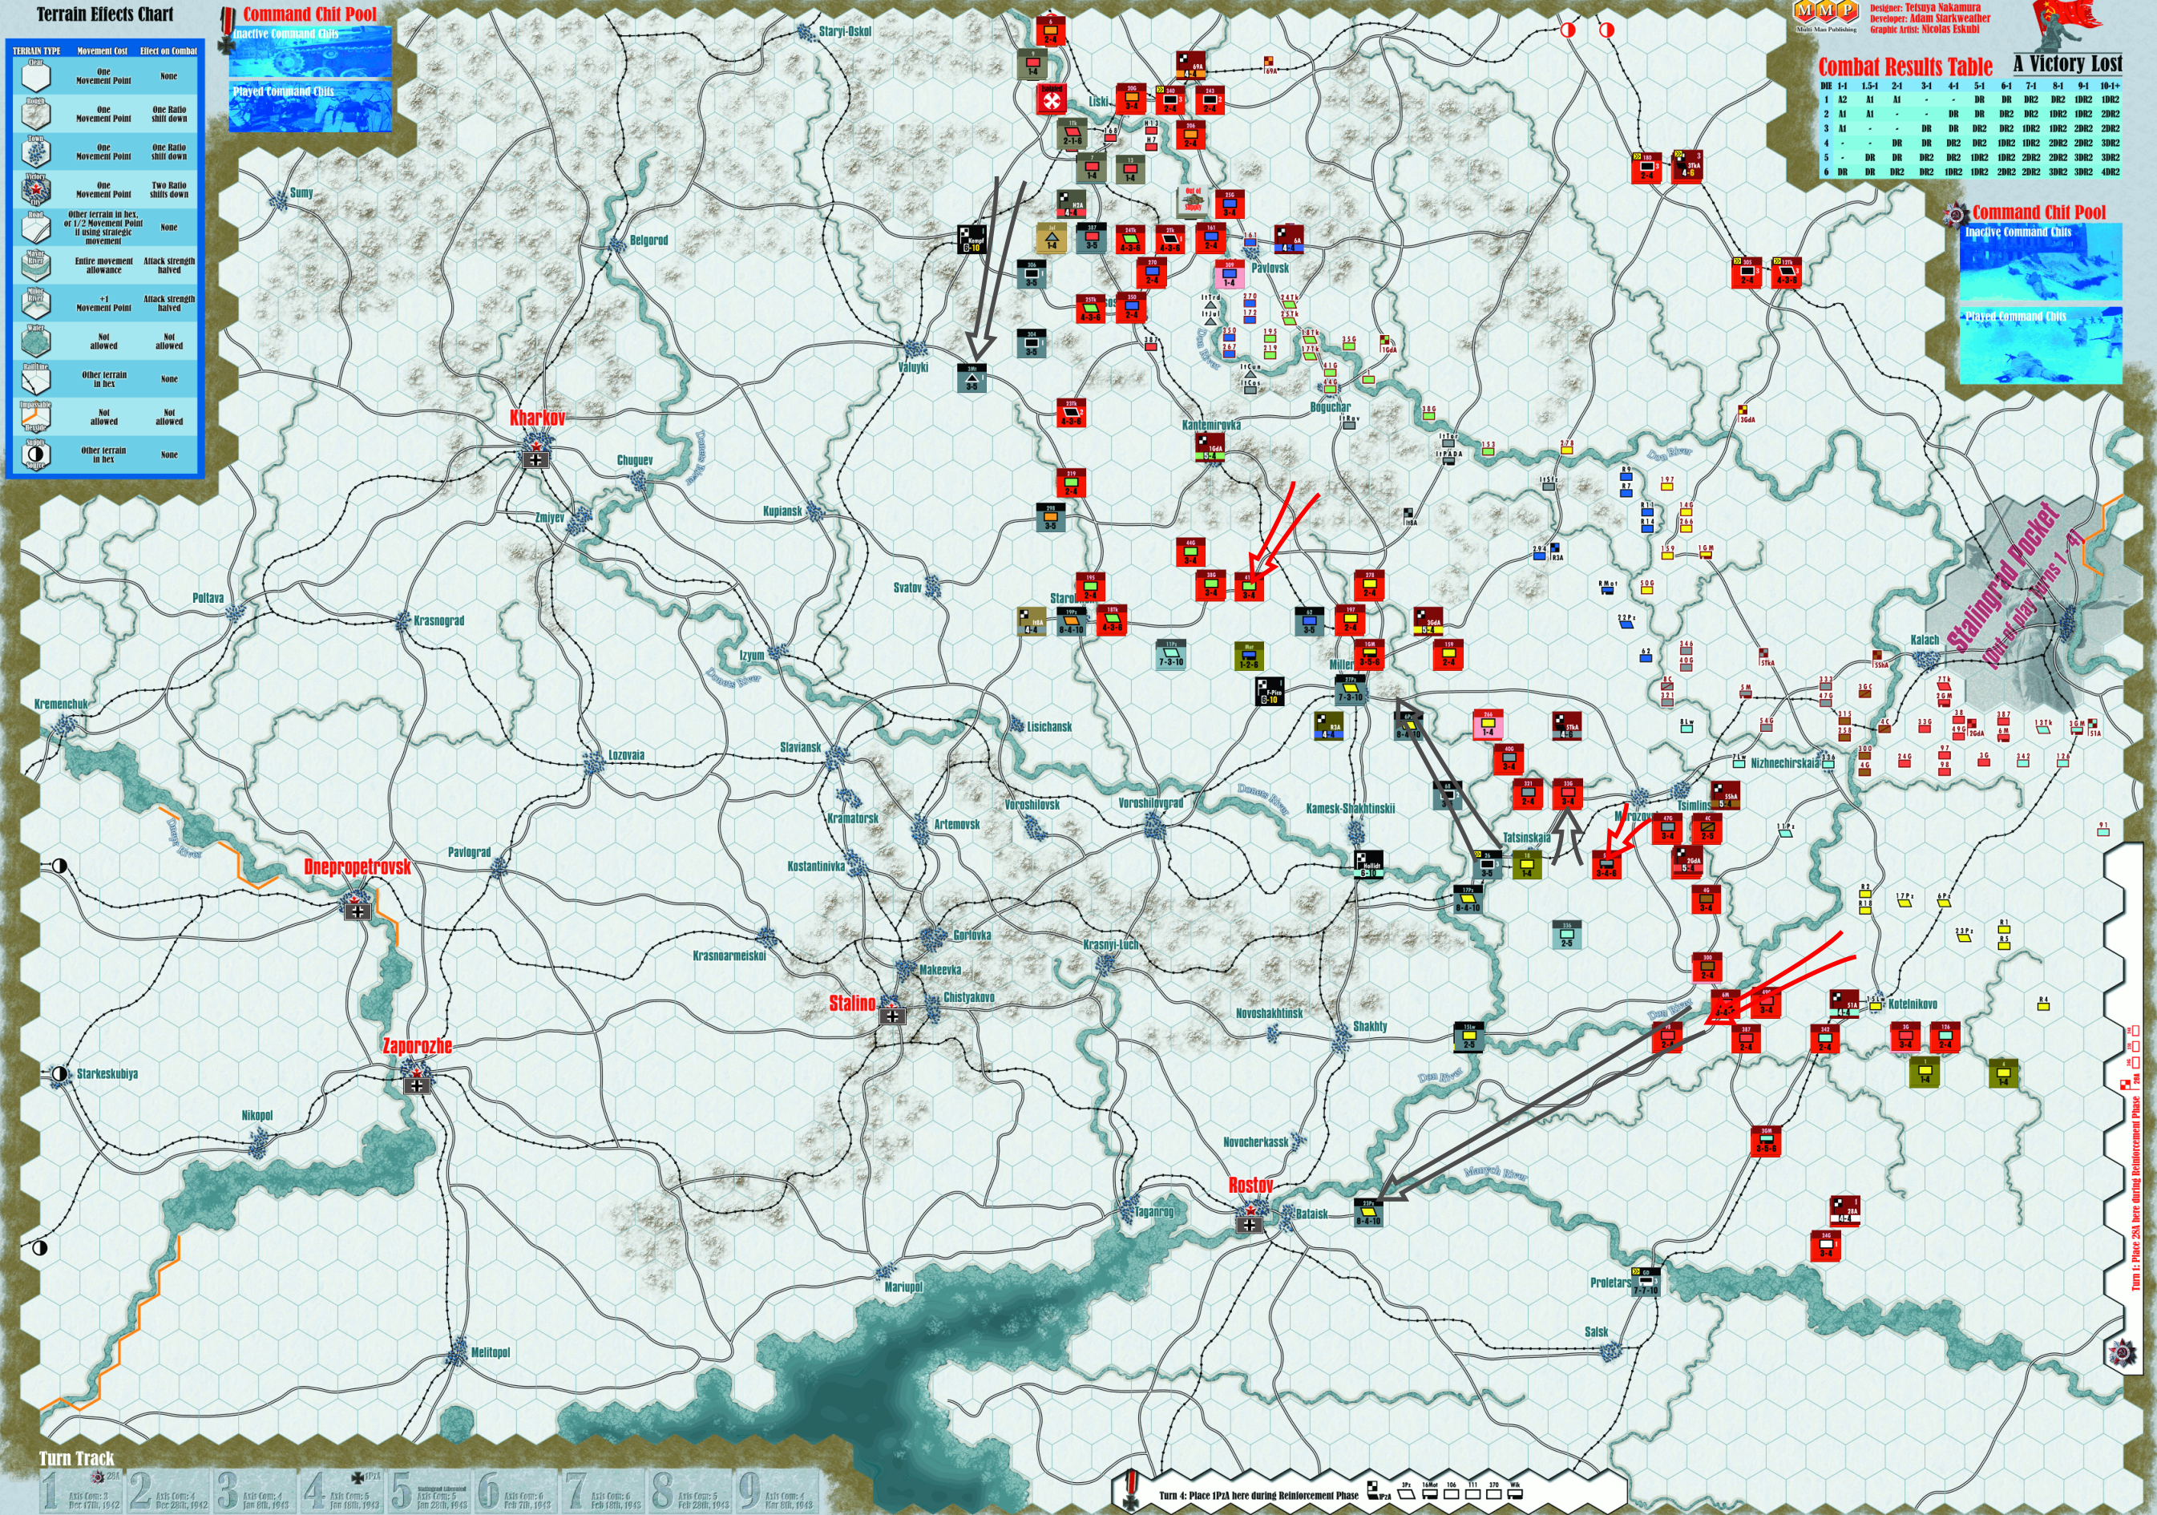2157x1515 pixels.
Task: Click Soviet Inactive Command Chits box
Action: 2041,262
